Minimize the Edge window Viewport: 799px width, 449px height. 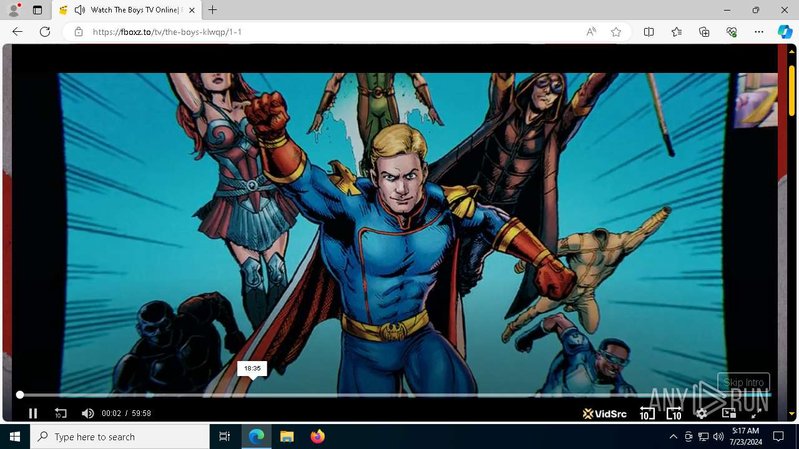pos(727,10)
